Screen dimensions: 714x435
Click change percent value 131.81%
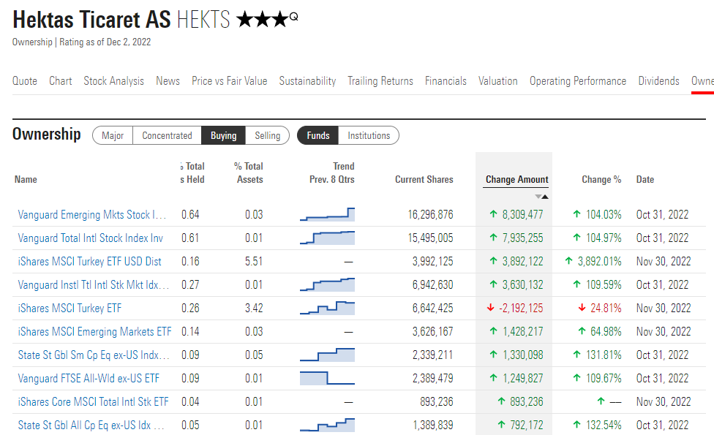604,355
